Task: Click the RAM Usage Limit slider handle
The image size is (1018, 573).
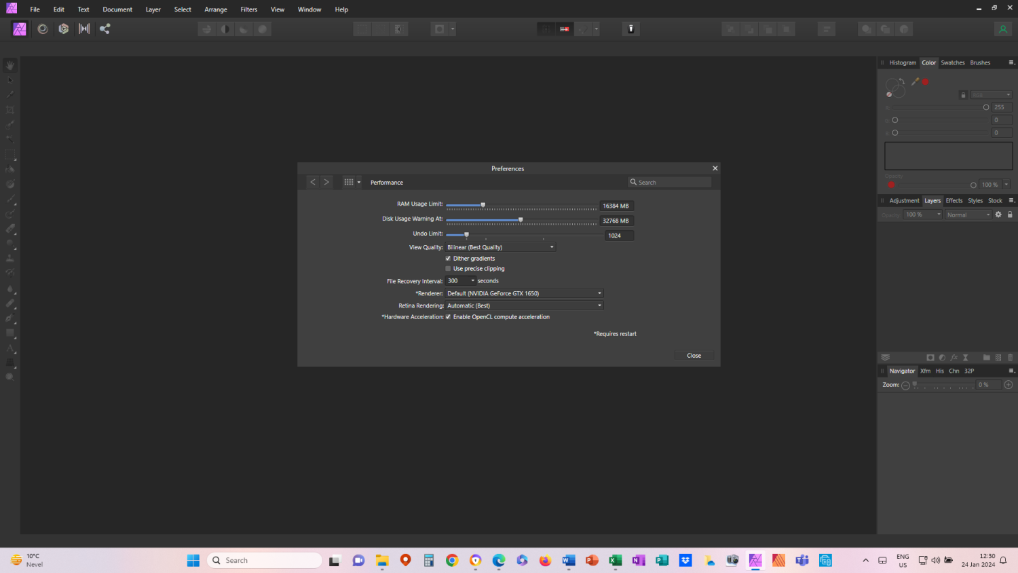Action: tap(483, 204)
